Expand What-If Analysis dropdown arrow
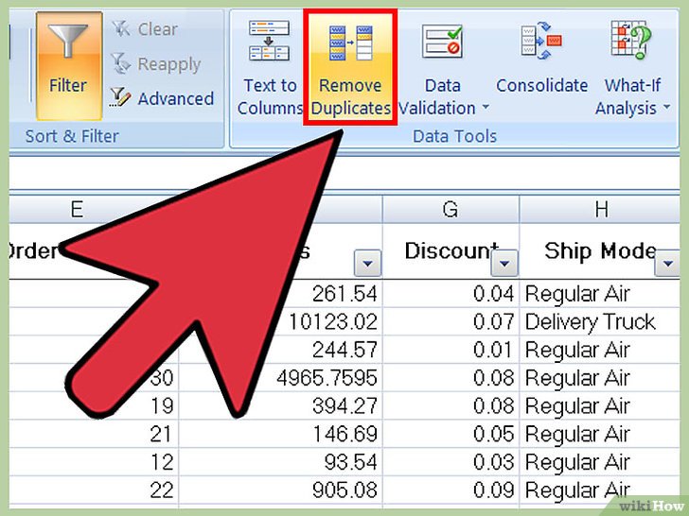The image size is (689, 516). coord(666,107)
